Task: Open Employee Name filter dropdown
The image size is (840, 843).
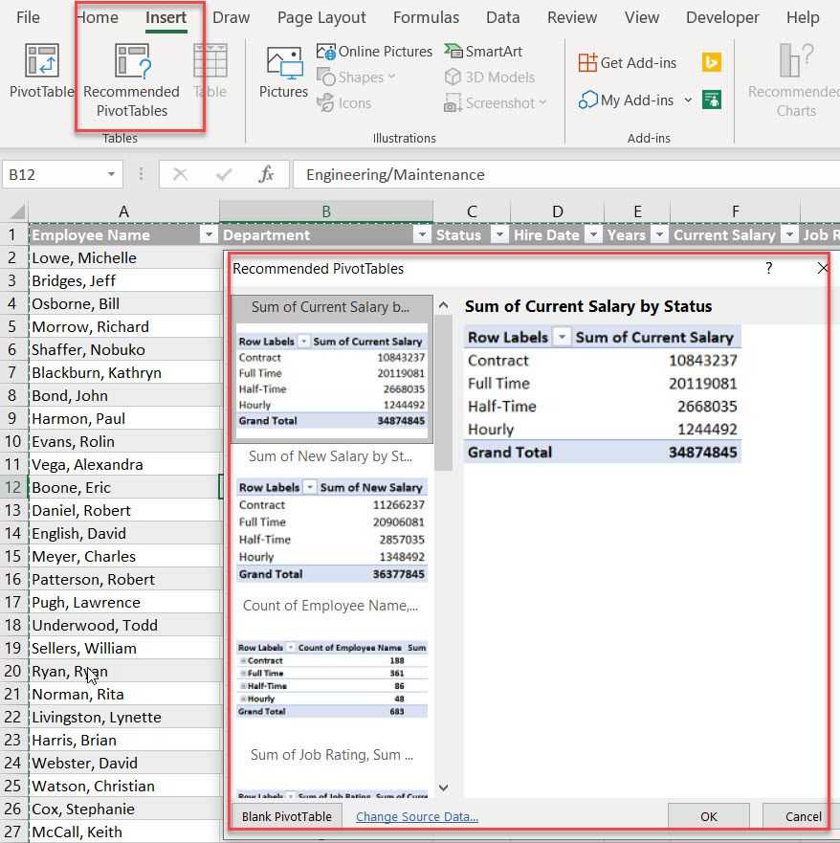Action: (x=209, y=234)
